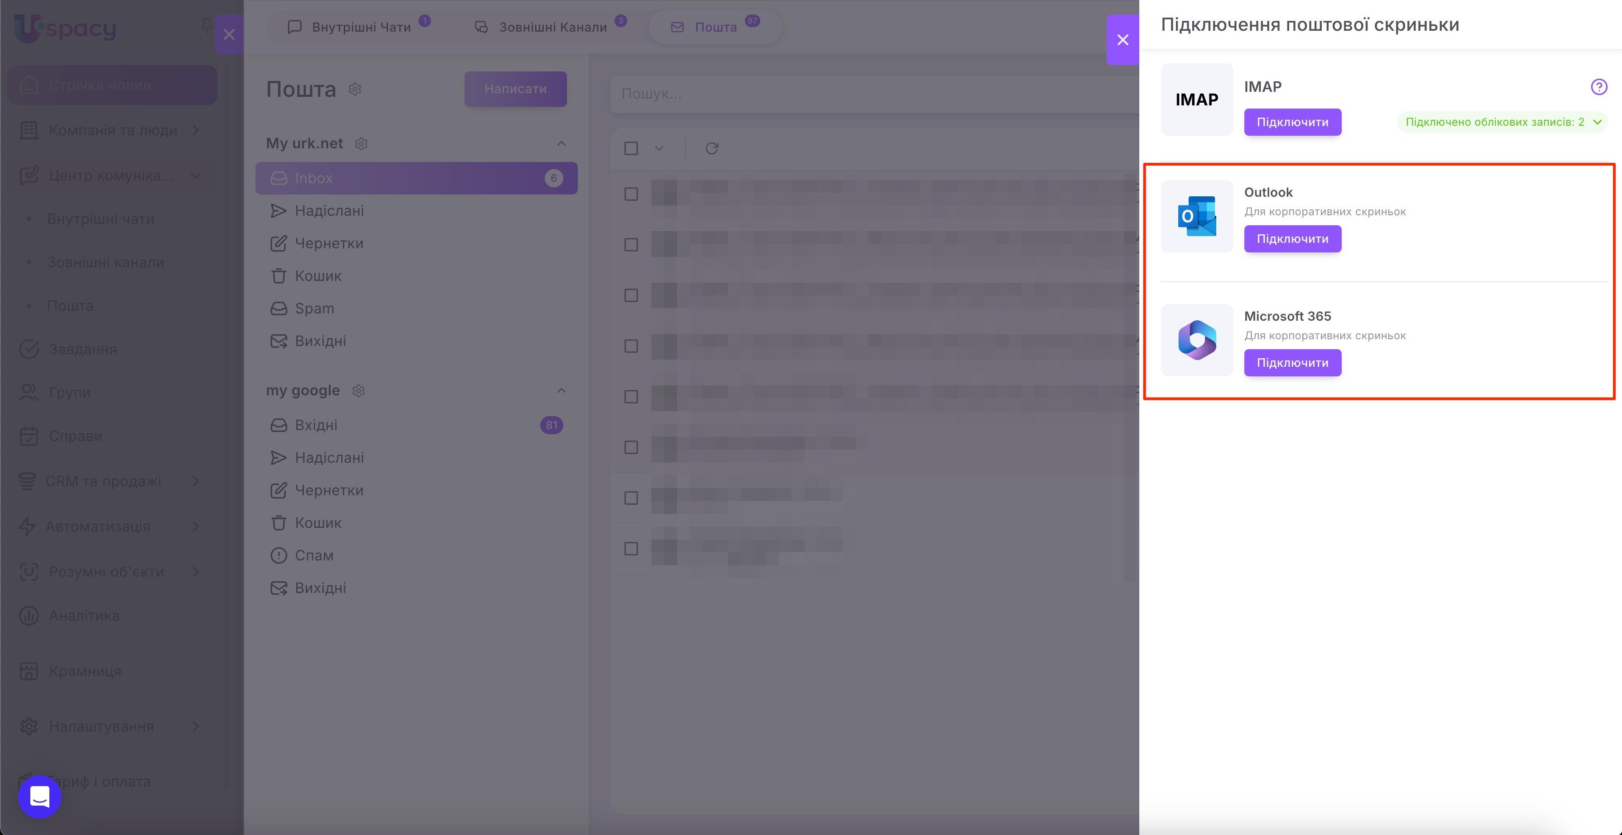
Task: Open My urk.net mailbox settings gear
Action: click(x=361, y=144)
